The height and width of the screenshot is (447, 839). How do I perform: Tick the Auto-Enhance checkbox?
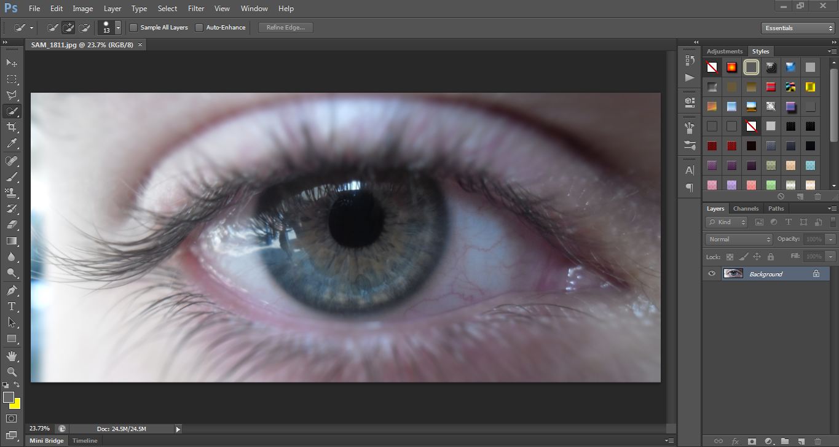[199, 28]
